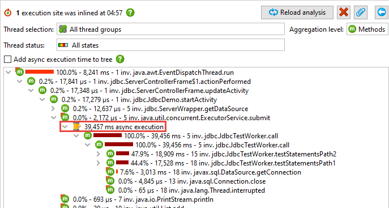The height and width of the screenshot is (208, 389).
Task: Click the red X remove analysis icon
Action: point(343,12)
